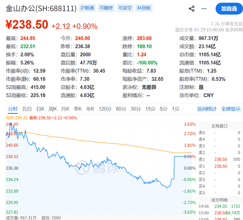The height and width of the screenshot is (220, 243).
Task: Switch to the 年K chart tab
Action: pyautogui.click(x=90, y=109)
